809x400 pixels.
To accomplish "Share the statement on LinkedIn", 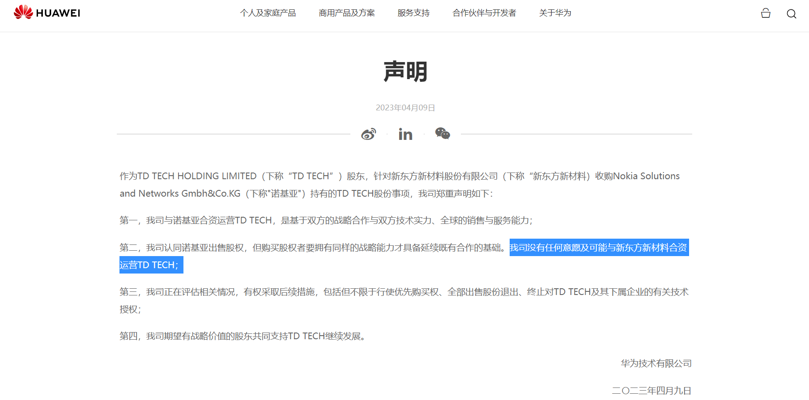I will (x=405, y=134).
